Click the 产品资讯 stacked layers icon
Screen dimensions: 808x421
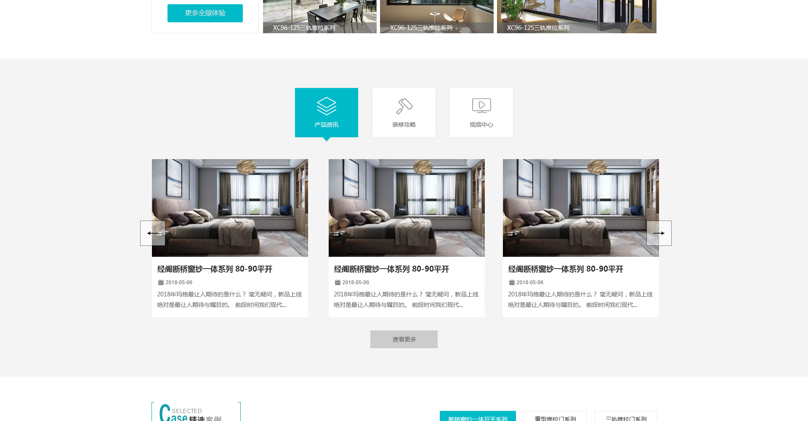pyautogui.click(x=326, y=106)
